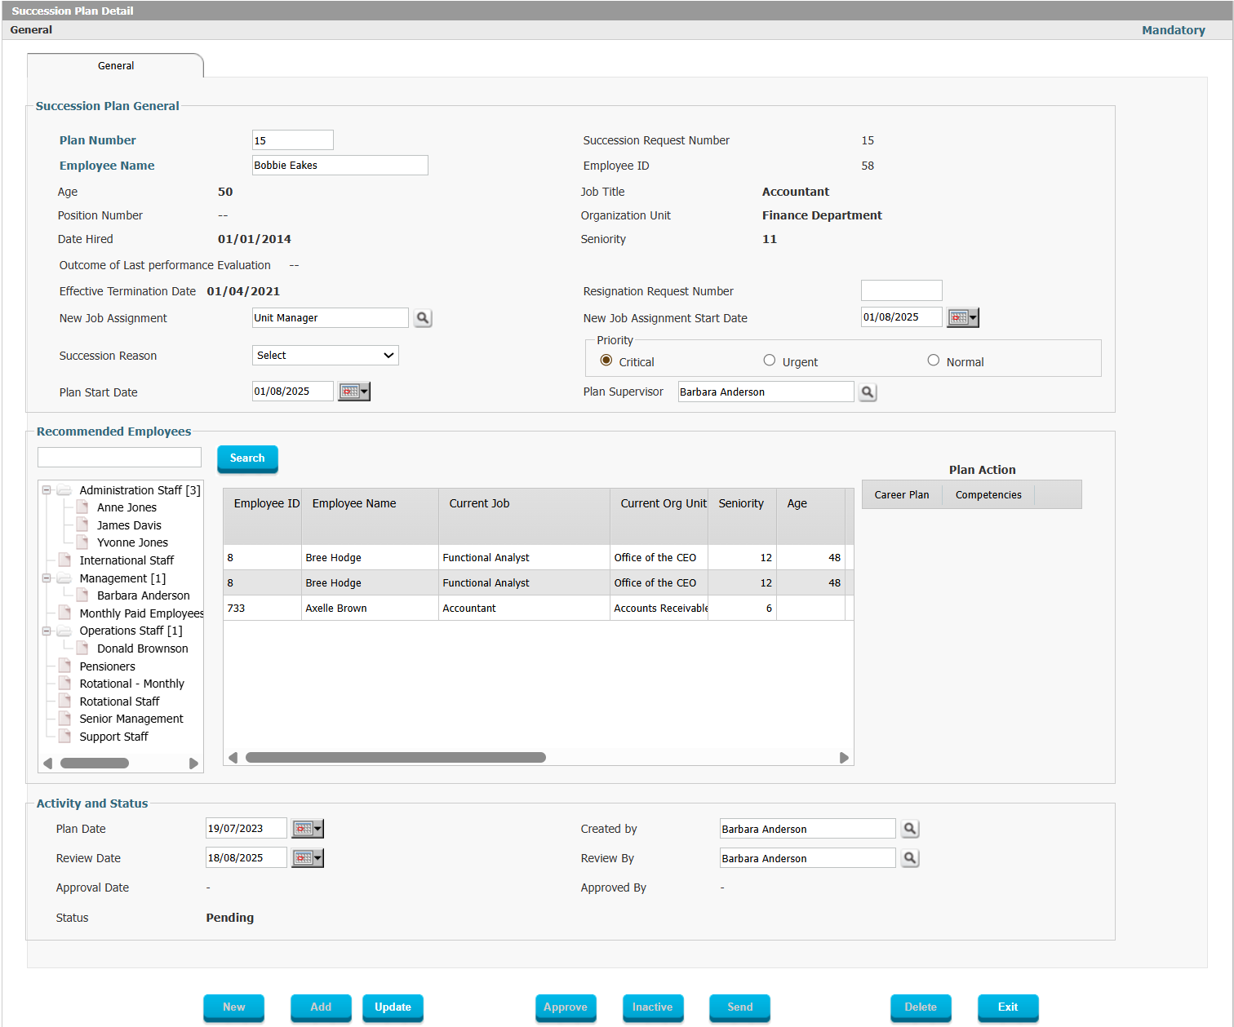1234x1027 pixels.
Task: Open the Career Plan action tab
Action: pos(902,495)
